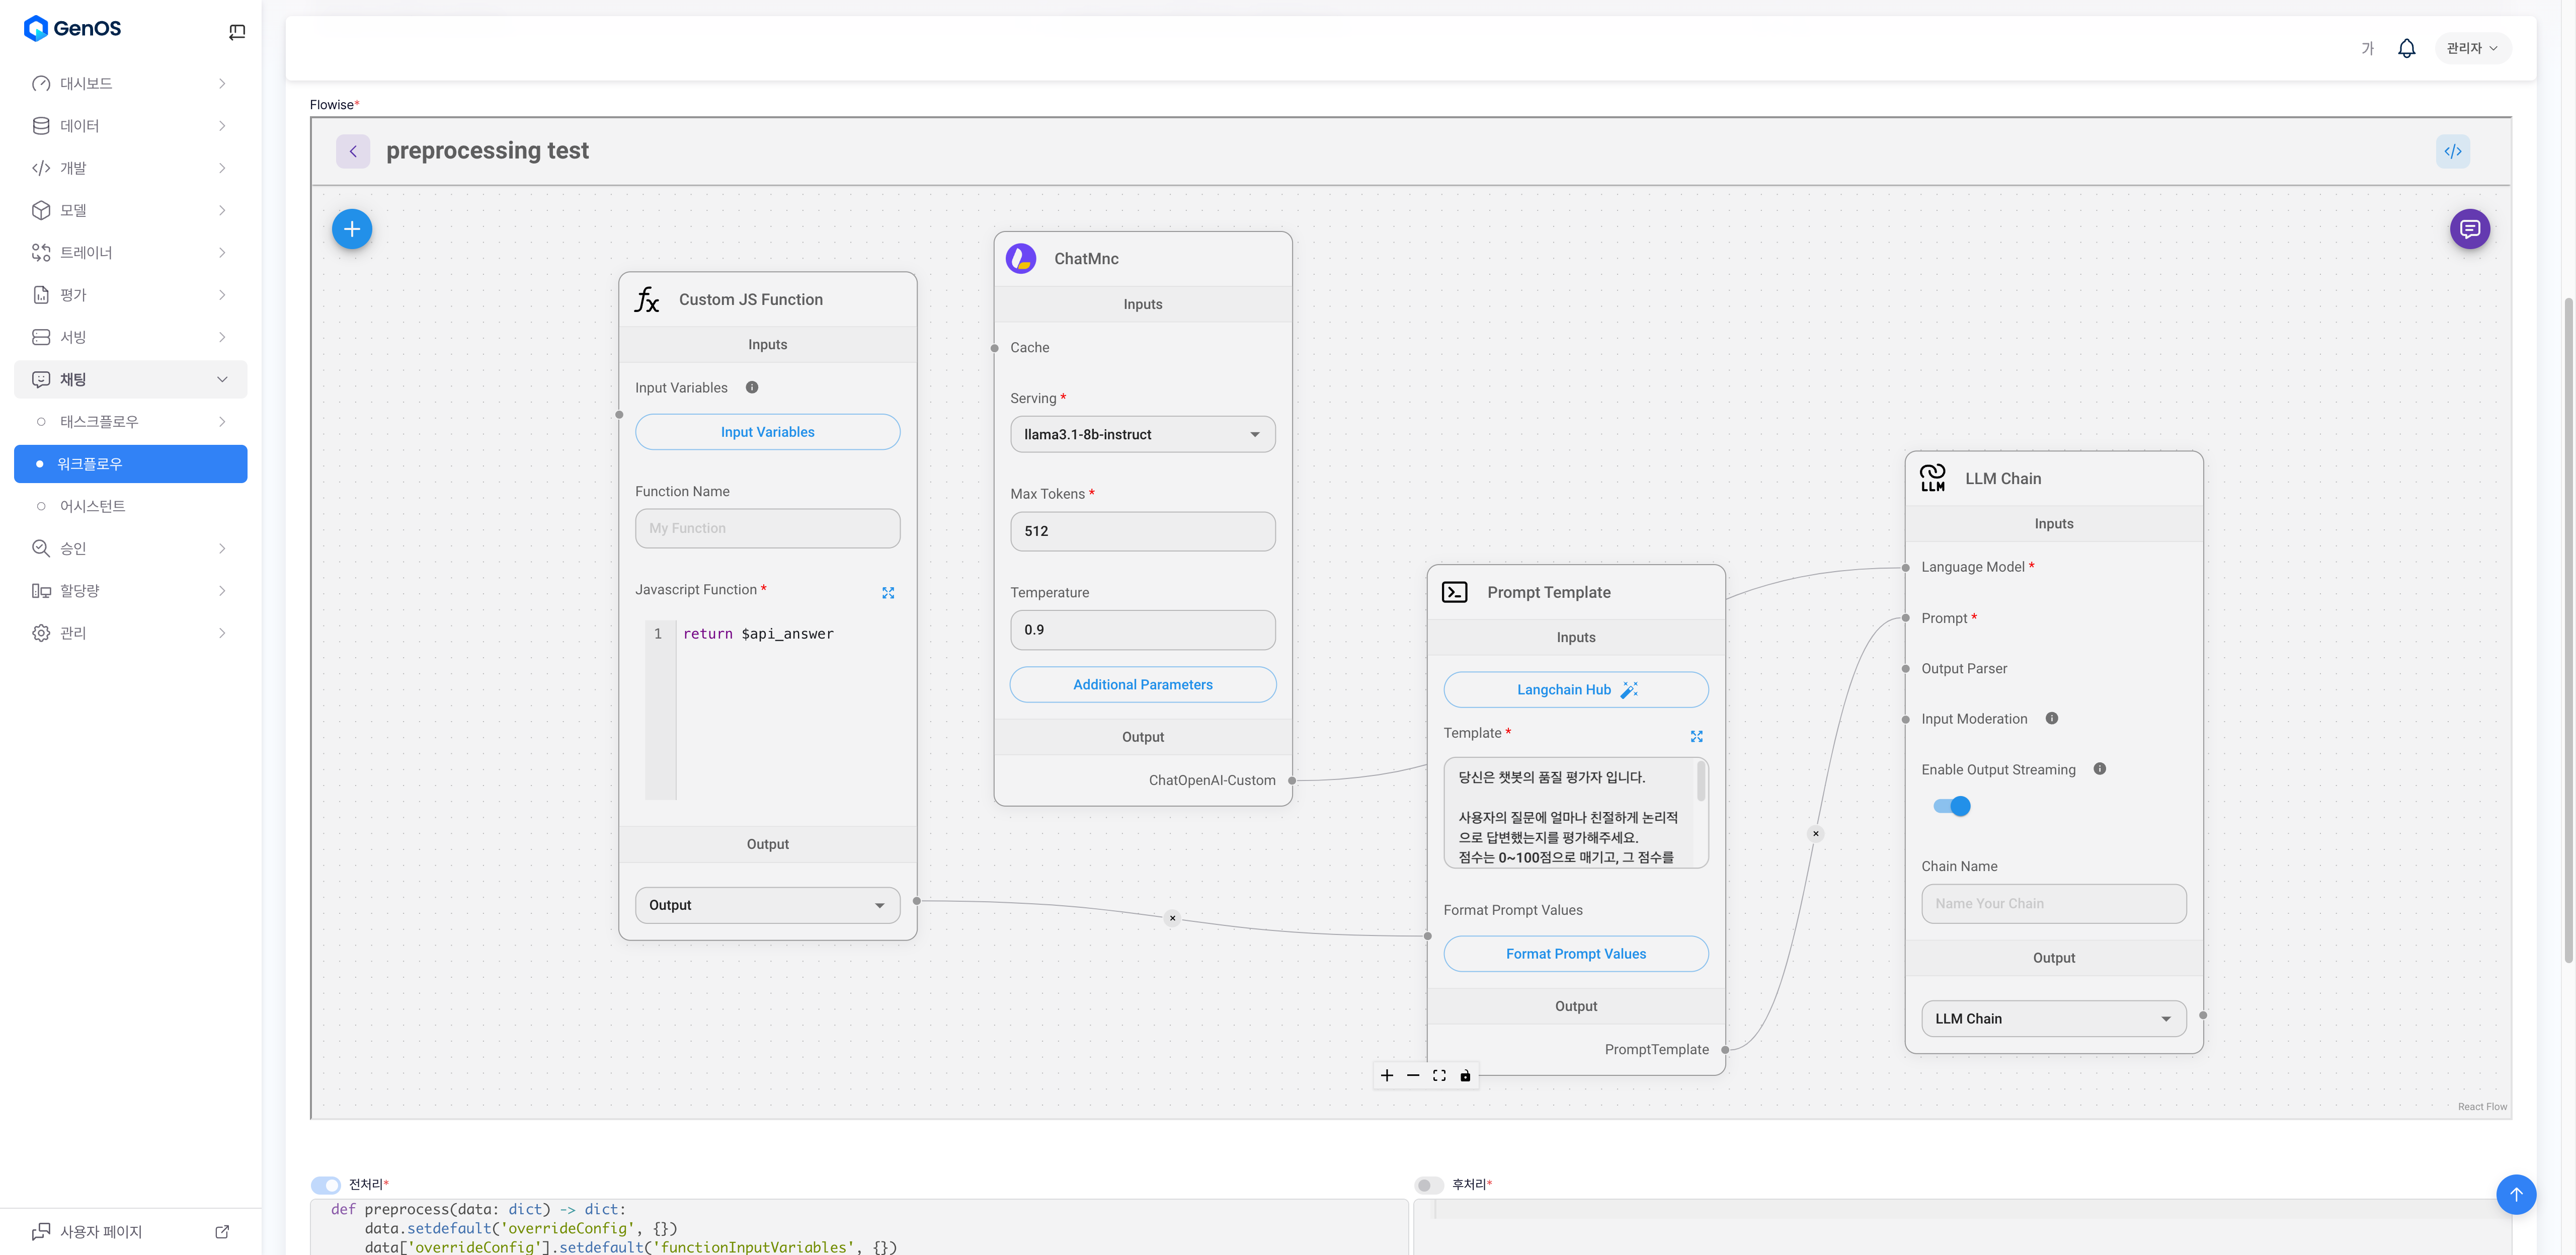The width and height of the screenshot is (2576, 1255).
Task: Click the API code embed icon
Action: tap(2452, 151)
